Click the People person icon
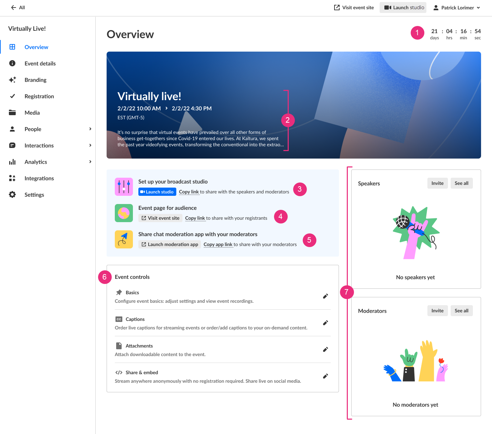This screenshot has width=492, height=434. click(12, 129)
